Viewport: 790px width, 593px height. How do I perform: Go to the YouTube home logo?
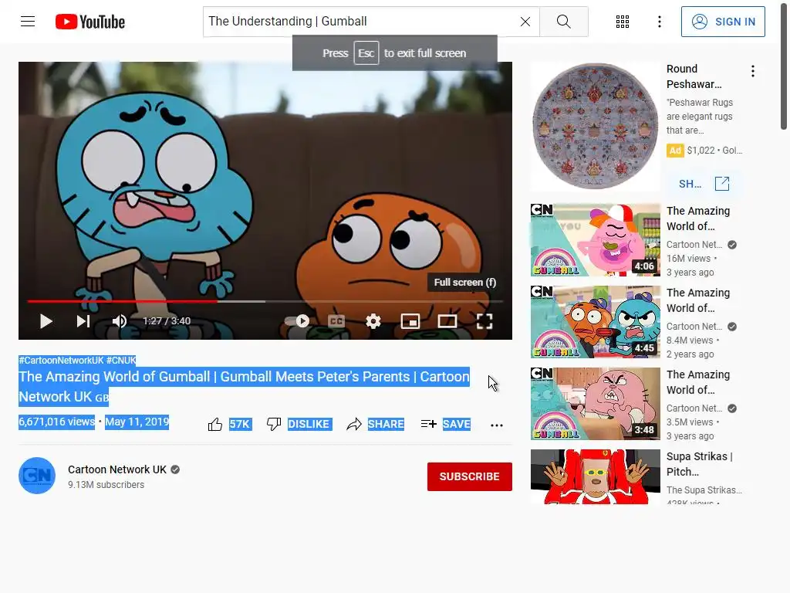pyautogui.click(x=90, y=22)
